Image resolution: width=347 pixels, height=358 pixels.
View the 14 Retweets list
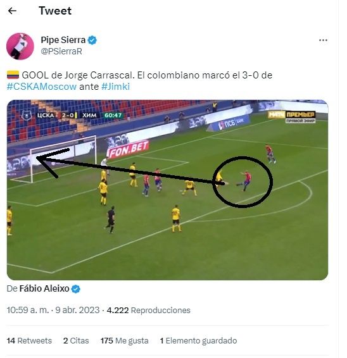pos(29,341)
